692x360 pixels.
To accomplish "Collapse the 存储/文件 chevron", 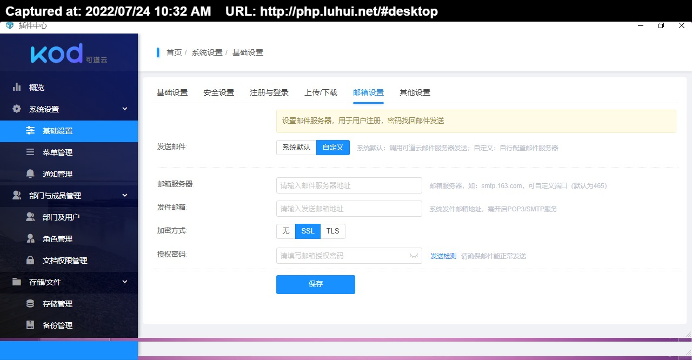I will (x=125, y=282).
